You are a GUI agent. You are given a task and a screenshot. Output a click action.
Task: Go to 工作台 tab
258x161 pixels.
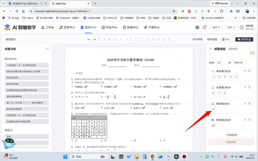point(48,27)
